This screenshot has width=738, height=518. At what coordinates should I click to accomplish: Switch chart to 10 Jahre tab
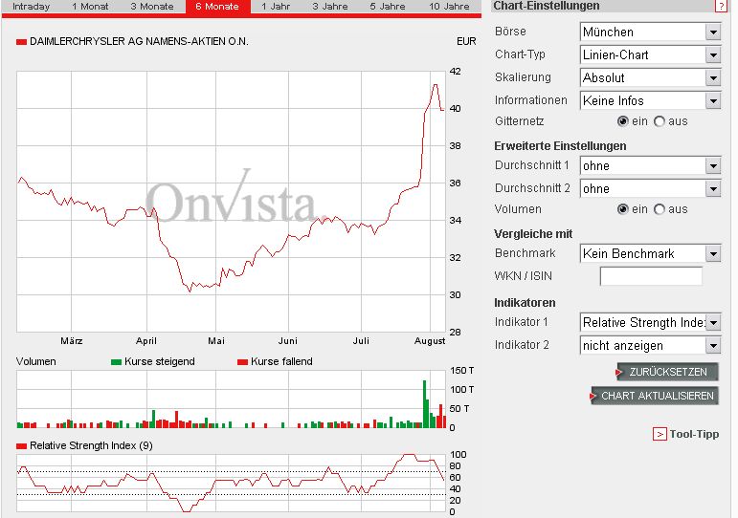[449, 7]
